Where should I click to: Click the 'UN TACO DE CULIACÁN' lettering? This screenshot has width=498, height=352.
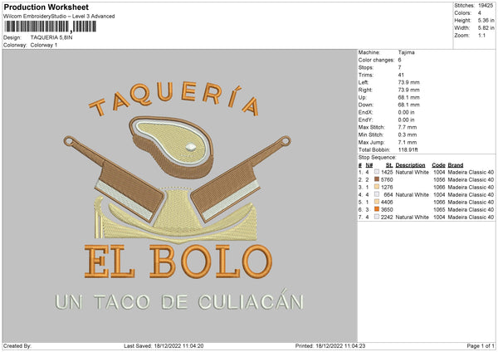[179, 301]
